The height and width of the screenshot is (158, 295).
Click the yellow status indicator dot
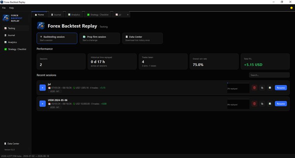292,8
